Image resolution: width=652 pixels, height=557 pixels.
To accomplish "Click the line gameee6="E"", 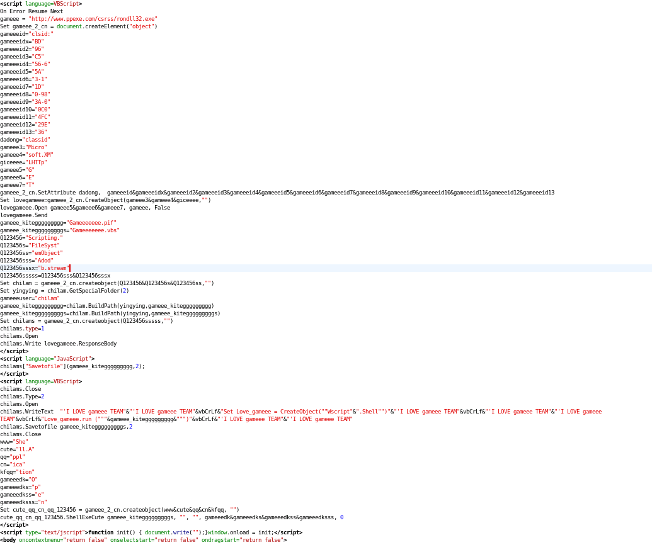I will click(x=18, y=177).
